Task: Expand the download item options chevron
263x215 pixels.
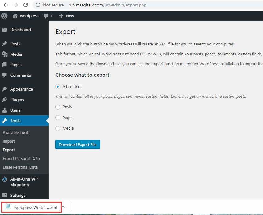Action: click(63, 207)
